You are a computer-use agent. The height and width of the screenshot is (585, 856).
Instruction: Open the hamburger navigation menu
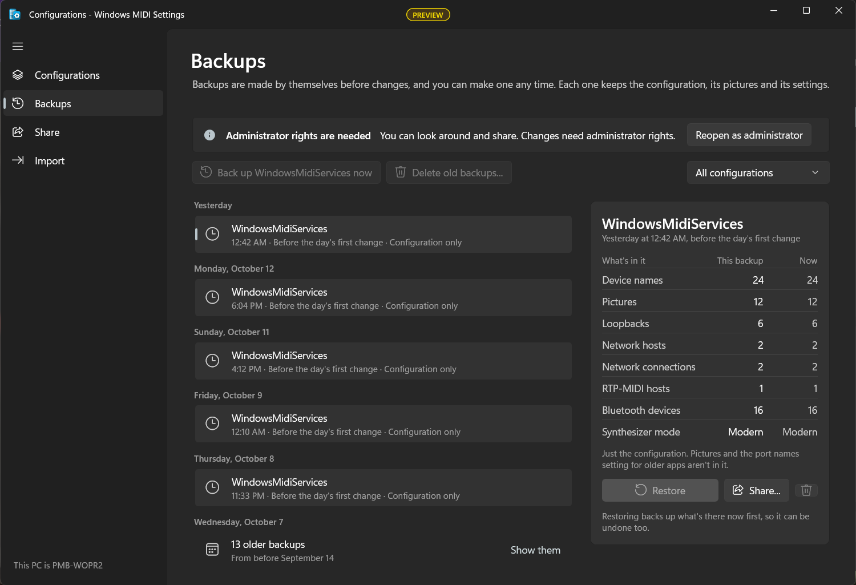click(18, 46)
